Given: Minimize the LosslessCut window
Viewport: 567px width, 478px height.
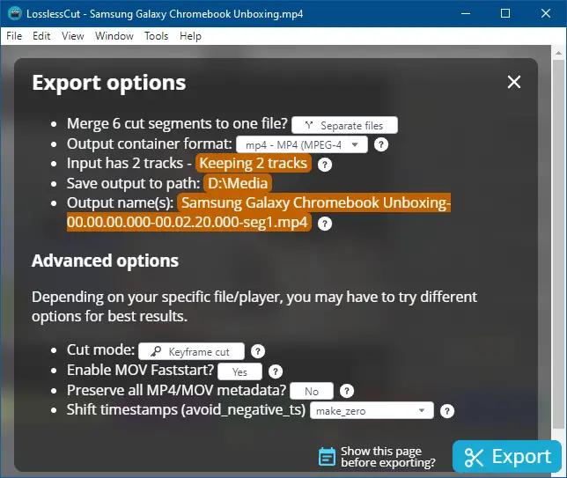Looking at the screenshot, I should [466, 14].
